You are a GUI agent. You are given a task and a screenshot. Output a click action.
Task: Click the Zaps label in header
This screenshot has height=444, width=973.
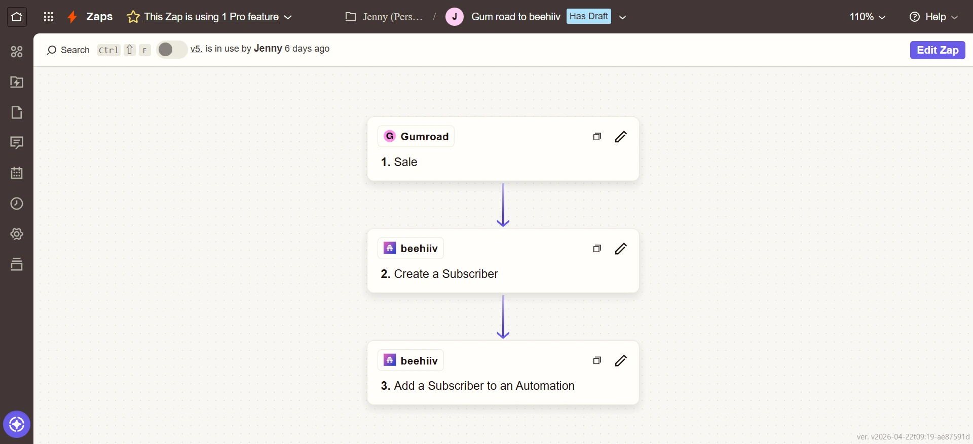pyautogui.click(x=99, y=17)
